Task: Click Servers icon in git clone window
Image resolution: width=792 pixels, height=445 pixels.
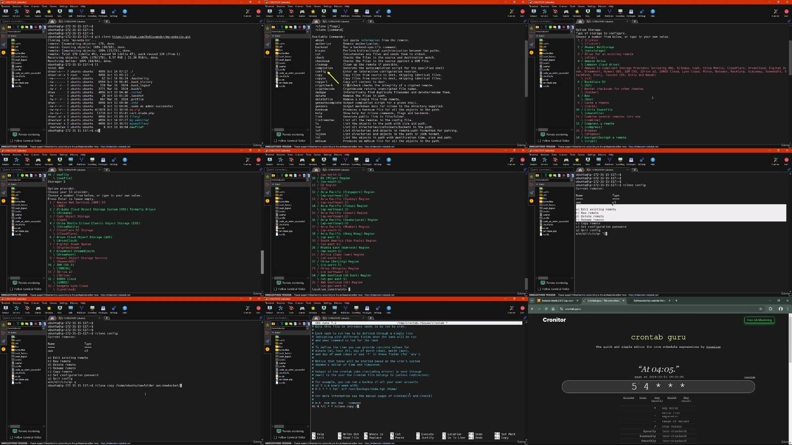Action: click(x=16, y=12)
